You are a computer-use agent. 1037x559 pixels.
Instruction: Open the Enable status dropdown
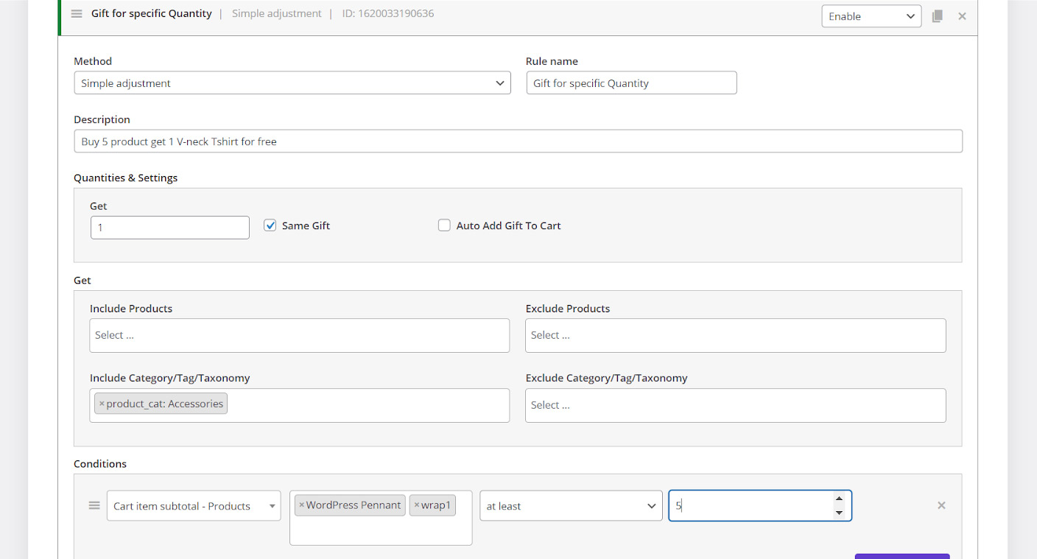point(871,16)
